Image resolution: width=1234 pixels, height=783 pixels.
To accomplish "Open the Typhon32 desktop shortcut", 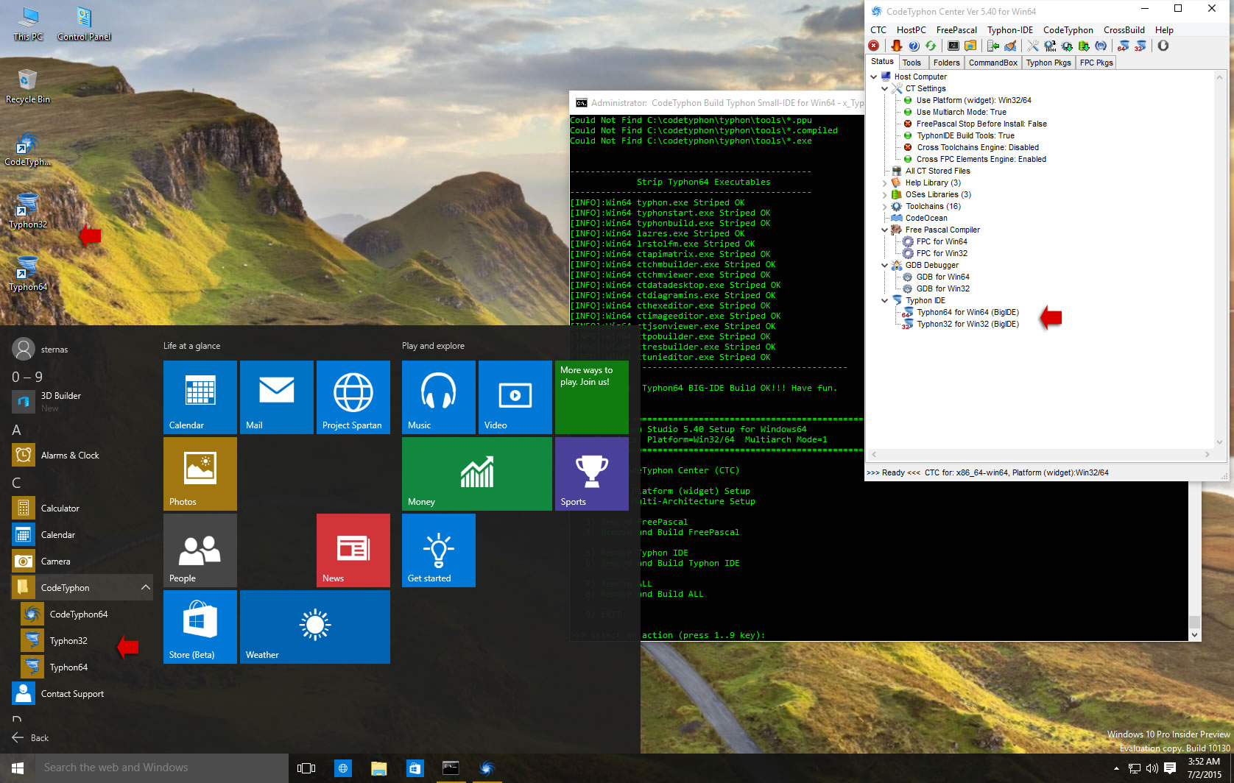I will [27, 212].
